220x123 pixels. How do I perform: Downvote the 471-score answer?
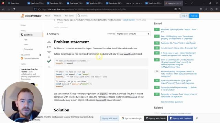pyautogui.click(x=49, y=52)
